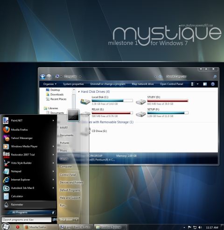Open Action Center flag icon in tray
This screenshot has width=224, height=230.
[189, 227]
